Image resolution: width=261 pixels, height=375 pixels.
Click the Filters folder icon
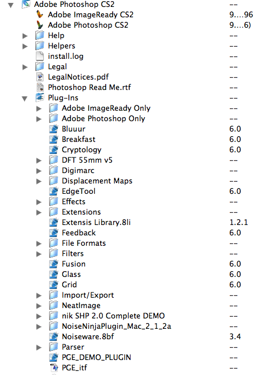[x=54, y=253]
